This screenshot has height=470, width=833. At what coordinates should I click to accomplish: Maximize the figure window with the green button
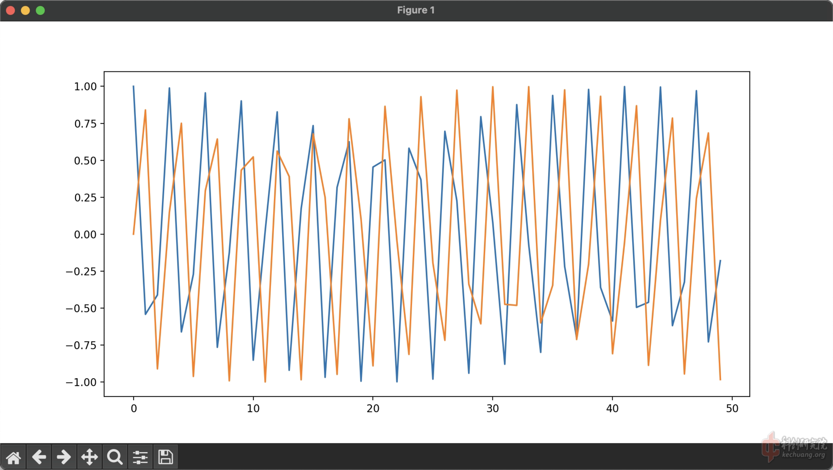click(x=40, y=10)
